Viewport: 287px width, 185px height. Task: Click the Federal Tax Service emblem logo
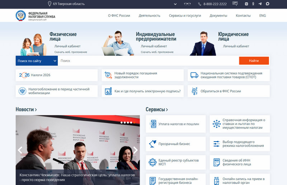point(21,15)
